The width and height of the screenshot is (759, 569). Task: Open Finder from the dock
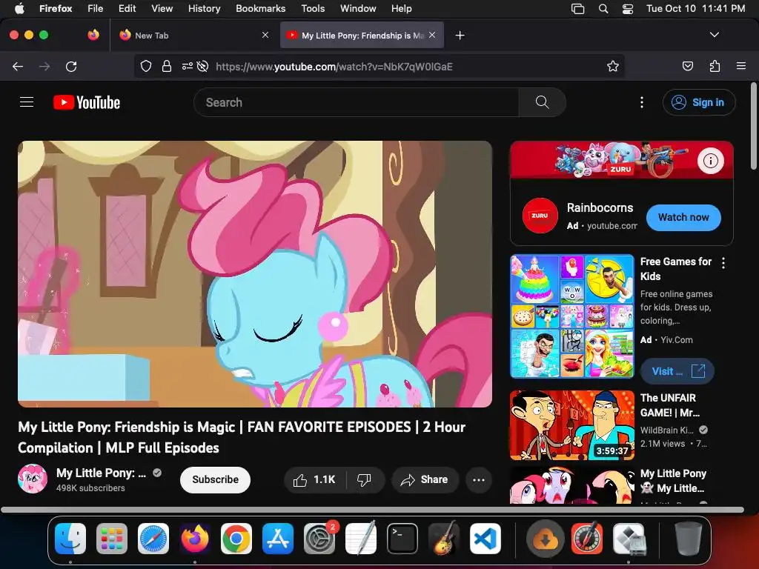[x=70, y=539]
